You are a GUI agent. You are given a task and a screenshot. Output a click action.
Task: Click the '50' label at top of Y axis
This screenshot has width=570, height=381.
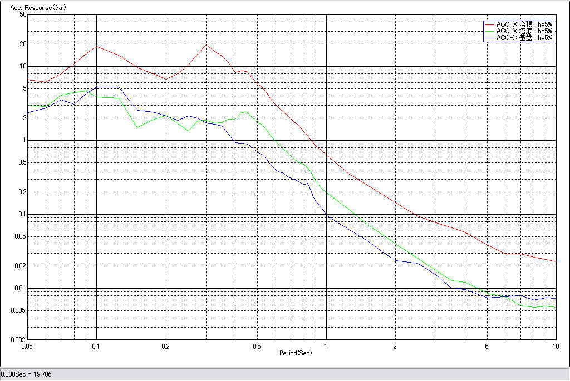tap(23, 14)
